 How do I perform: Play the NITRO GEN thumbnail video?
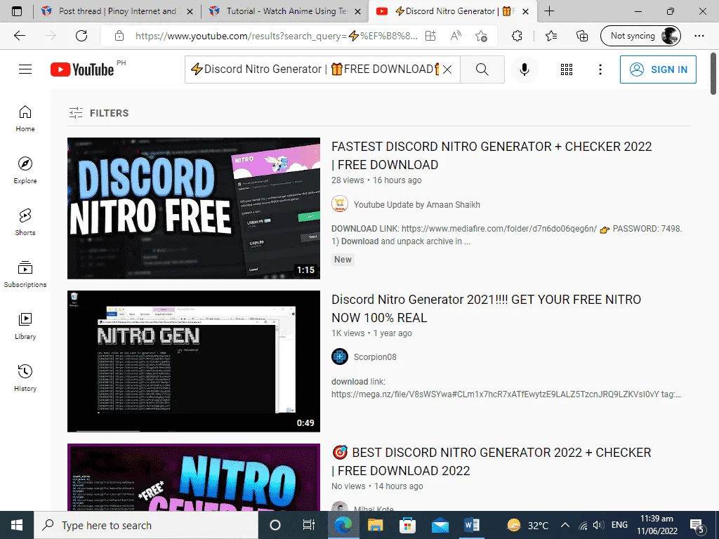(194, 361)
